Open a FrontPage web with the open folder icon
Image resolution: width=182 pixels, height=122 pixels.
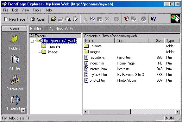point(53,19)
